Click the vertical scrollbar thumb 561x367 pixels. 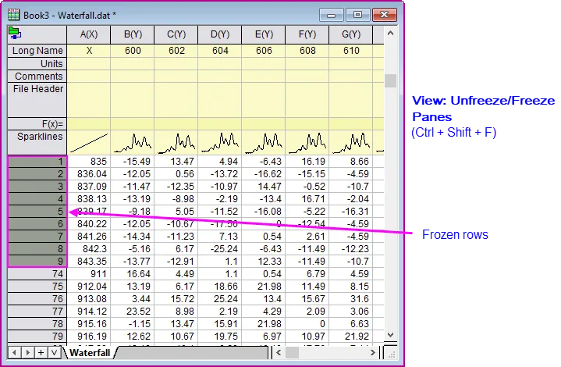pos(390,80)
